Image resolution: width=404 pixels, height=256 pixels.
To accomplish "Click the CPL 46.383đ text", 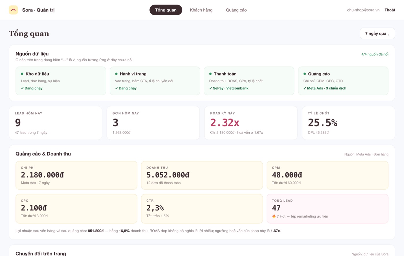I will (318, 133).
